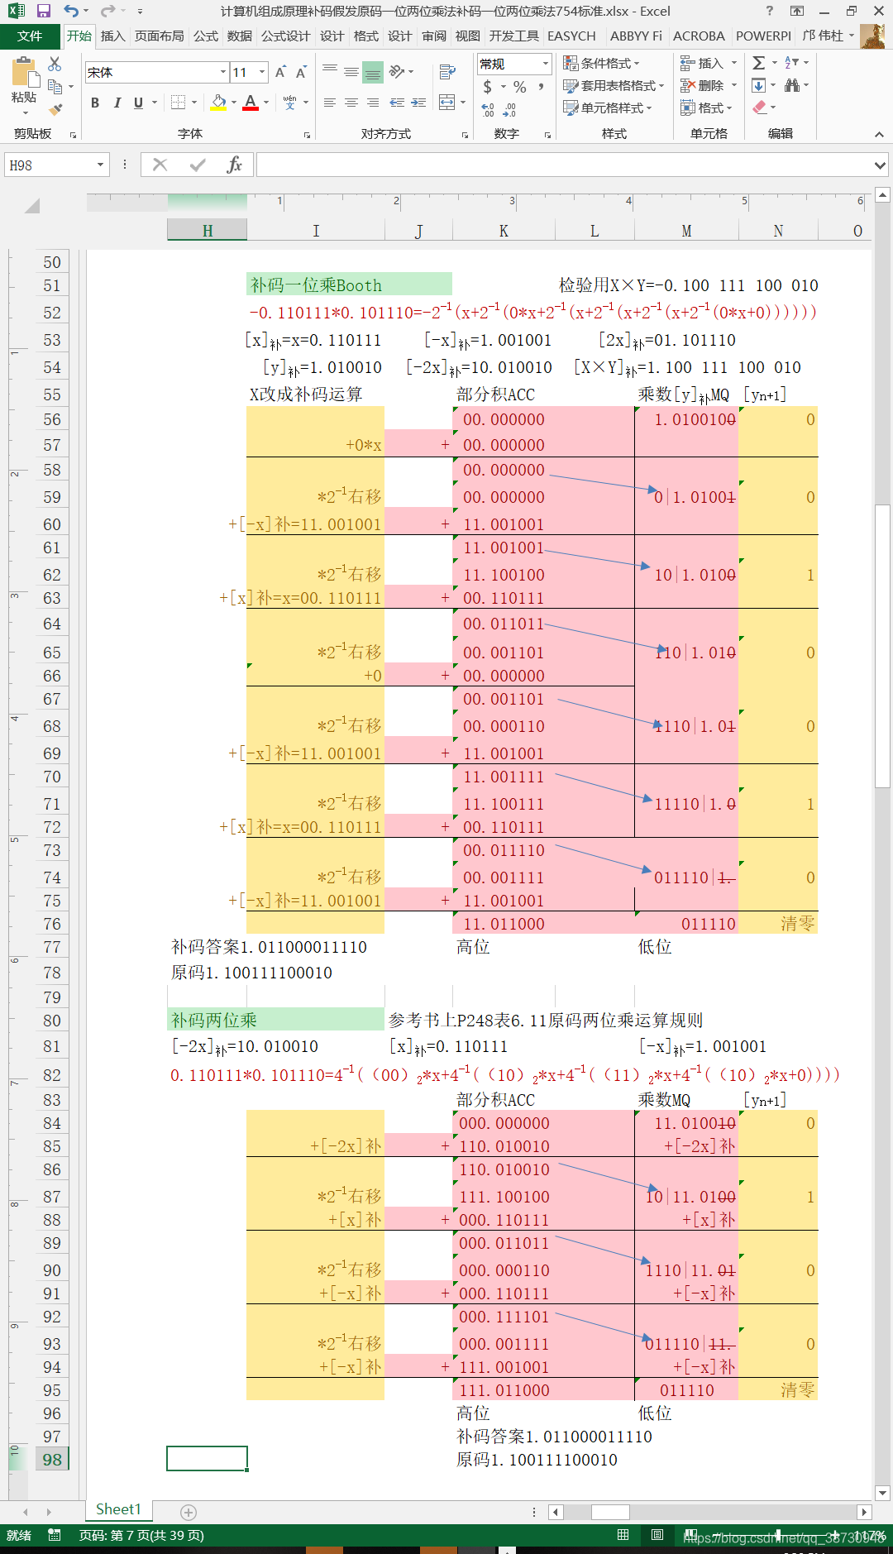Image resolution: width=893 pixels, height=1554 pixels.
Task: Click the Fill down icon
Action: coord(758,85)
